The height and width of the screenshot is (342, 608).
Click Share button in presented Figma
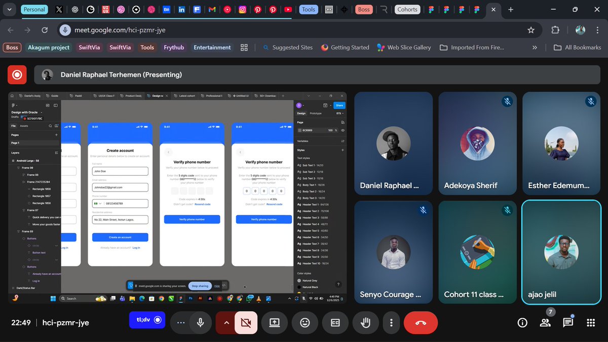point(339,105)
